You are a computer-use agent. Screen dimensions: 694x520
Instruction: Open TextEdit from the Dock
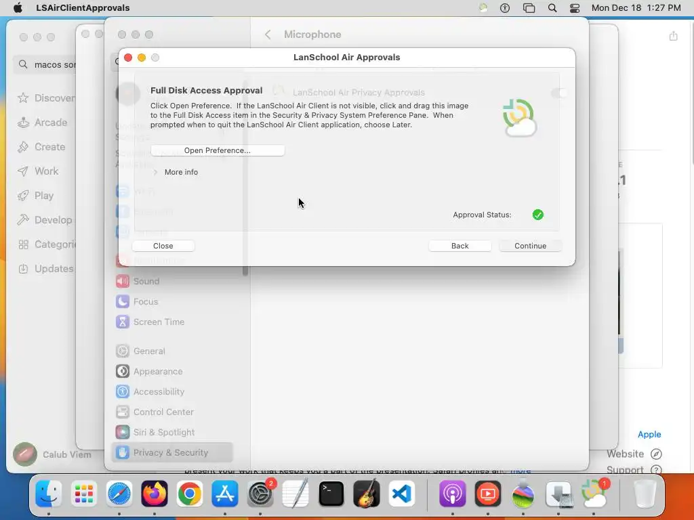[x=295, y=494]
